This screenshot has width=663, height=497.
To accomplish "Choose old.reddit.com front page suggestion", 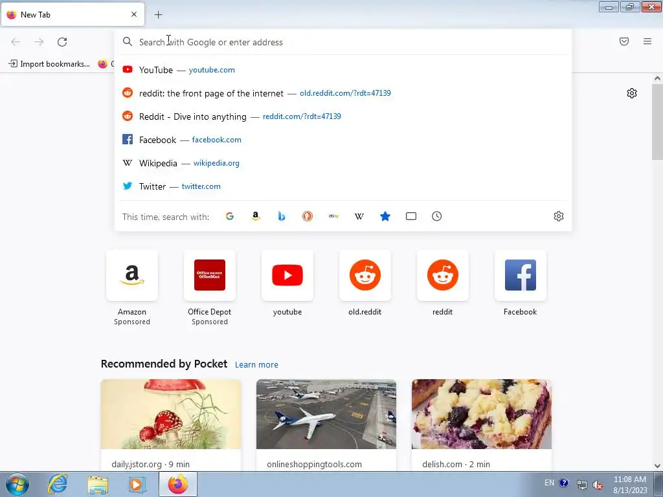I will click(x=343, y=93).
